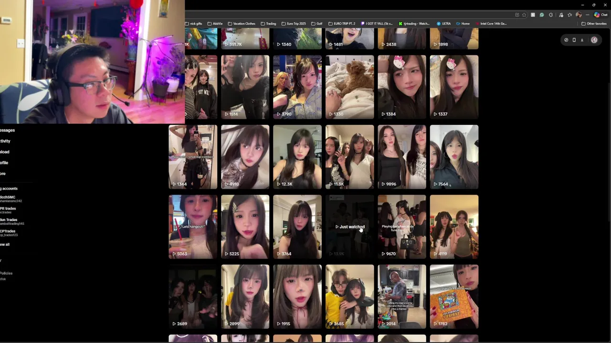Open the Euro Trip 2025 bookmark folder
This screenshot has height=343, width=611.
point(294,23)
